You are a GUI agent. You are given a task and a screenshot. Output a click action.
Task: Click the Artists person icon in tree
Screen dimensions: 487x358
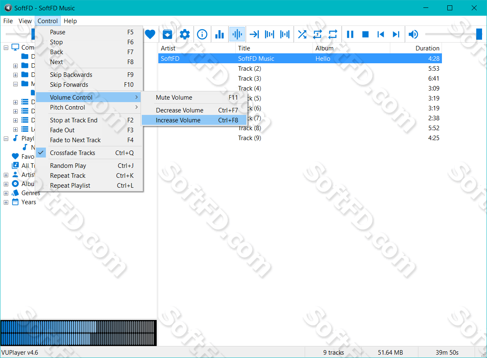(x=15, y=174)
